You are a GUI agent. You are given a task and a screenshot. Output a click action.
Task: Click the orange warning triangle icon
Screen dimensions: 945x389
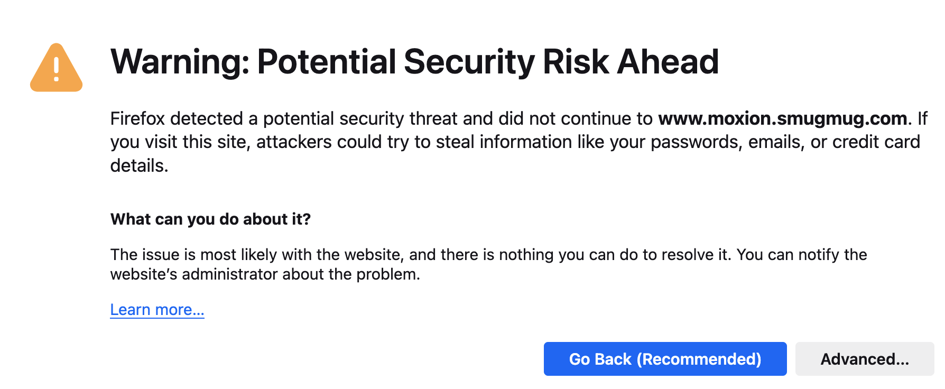57,69
